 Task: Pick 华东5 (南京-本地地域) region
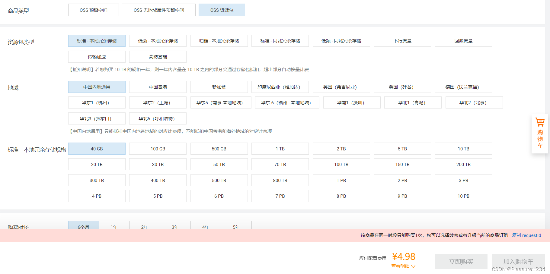(x=221, y=102)
